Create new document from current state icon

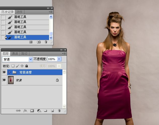[x=31, y=42]
